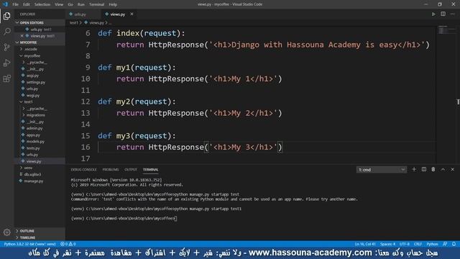This screenshot has height=259, width=460.
Task: Click the VS Code logo icon
Action: click(5, 4)
